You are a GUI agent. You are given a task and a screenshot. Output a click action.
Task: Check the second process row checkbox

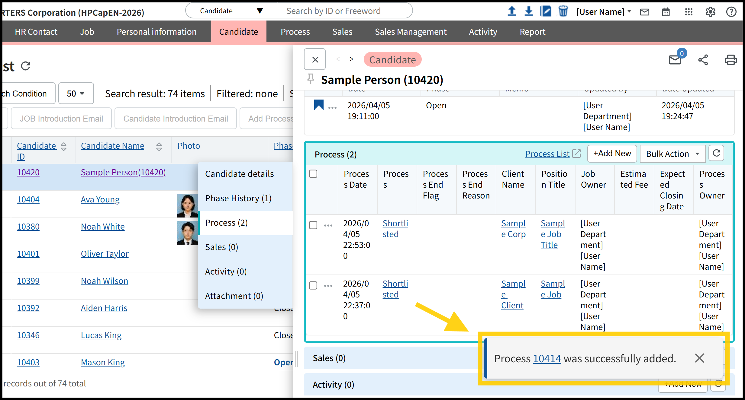[x=313, y=285]
